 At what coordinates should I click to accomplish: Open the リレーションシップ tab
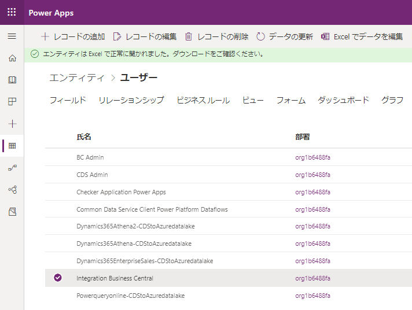click(x=131, y=100)
